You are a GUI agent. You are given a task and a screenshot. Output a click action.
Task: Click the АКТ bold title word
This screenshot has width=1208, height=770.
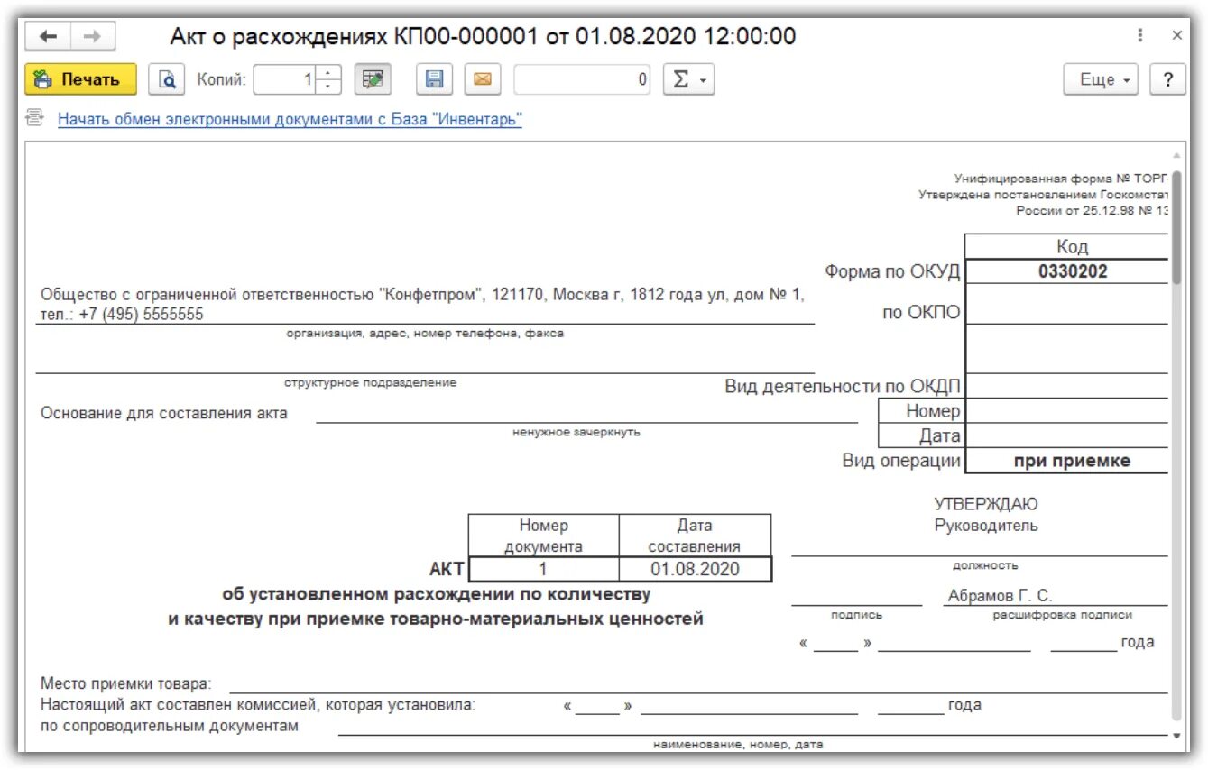click(447, 569)
